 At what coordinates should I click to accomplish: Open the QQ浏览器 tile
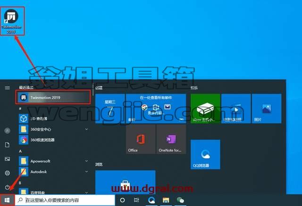tap(205, 155)
